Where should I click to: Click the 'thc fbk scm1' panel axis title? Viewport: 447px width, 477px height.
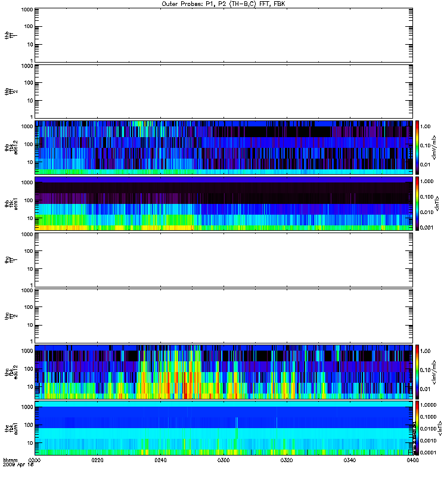point(11,428)
